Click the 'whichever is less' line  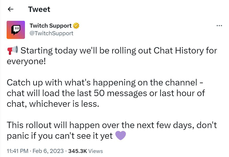coord(53,104)
